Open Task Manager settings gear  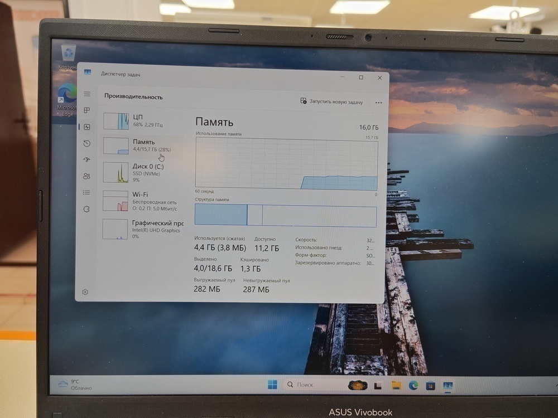tap(85, 291)
